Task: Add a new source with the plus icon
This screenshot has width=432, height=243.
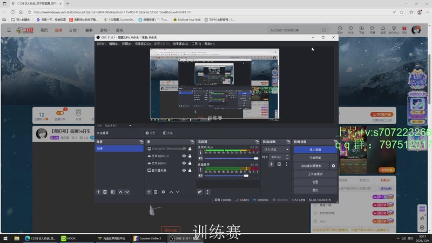Action: point(149,192)
